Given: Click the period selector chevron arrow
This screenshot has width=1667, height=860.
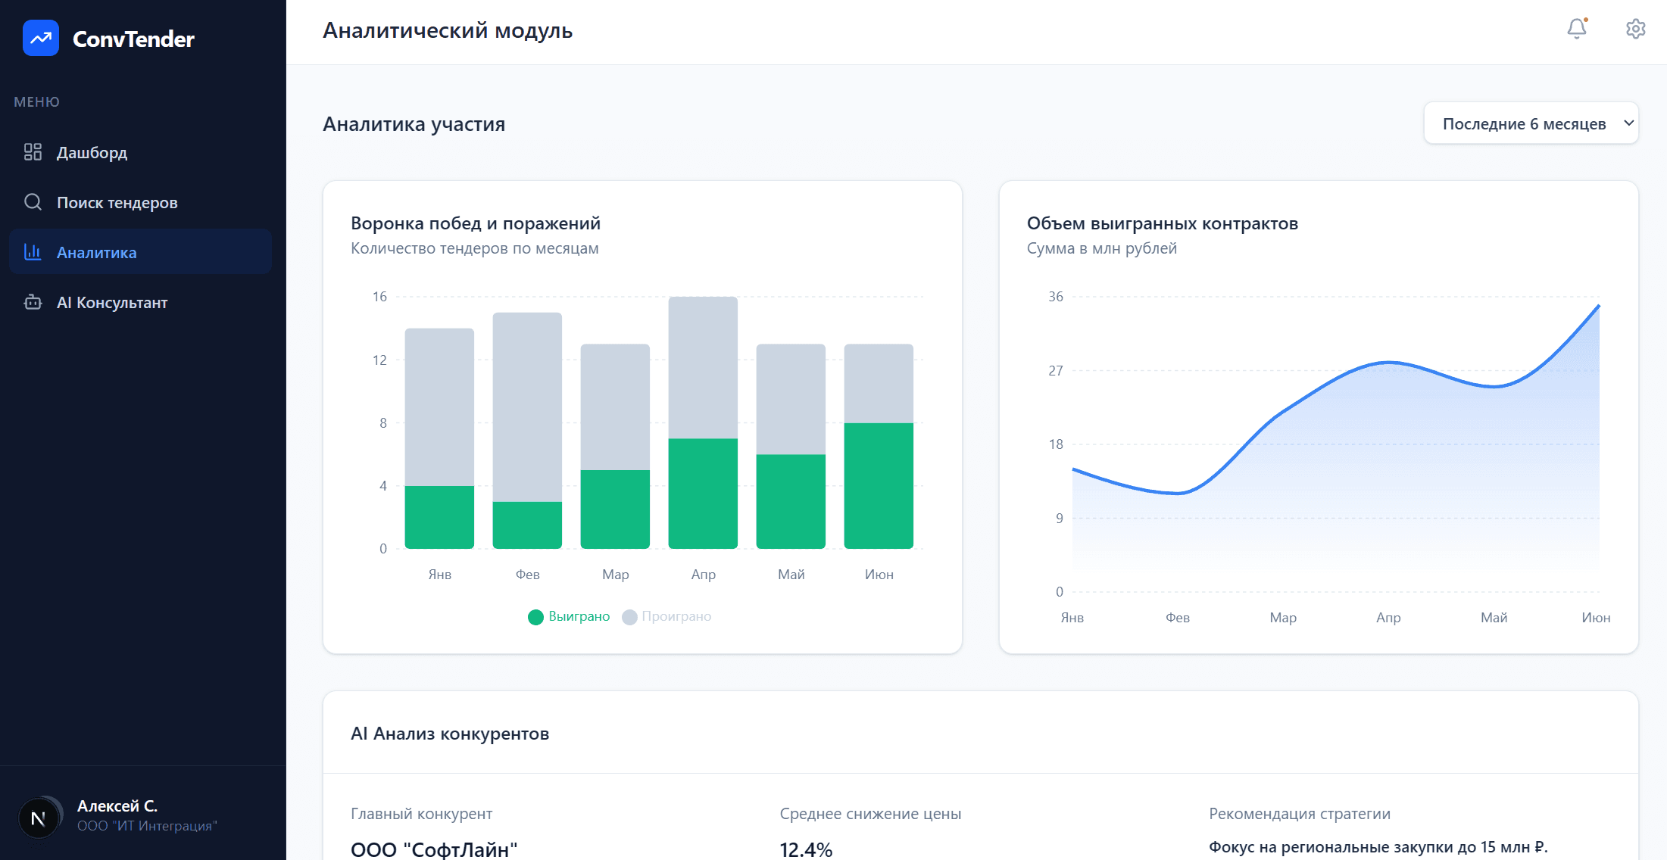Looking at the screenshot, I should (x=1628, y=123).
